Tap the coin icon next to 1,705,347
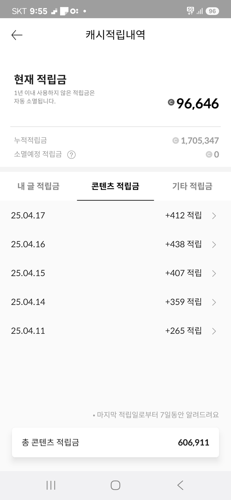This screenshot has width=231, height=500. coord(175,141)
